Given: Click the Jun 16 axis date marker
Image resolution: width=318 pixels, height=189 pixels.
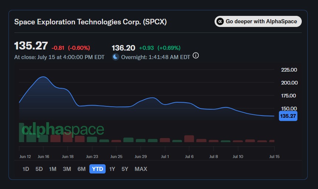Looking at the screenshot, I should click(x=44, y=157).
